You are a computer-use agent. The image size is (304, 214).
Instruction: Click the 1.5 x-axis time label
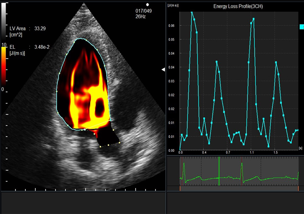click(x=275, y=153)
